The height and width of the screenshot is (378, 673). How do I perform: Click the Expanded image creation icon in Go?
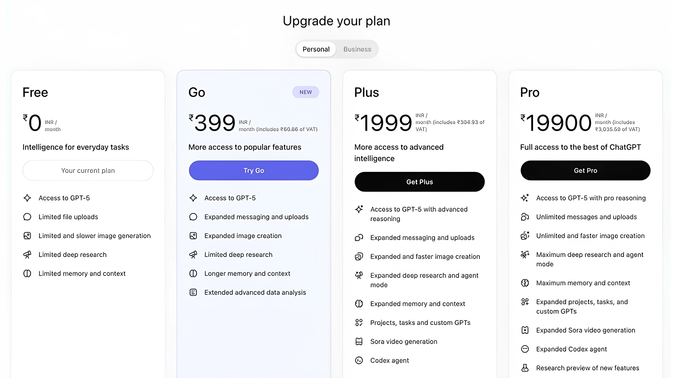coord(193,236)
